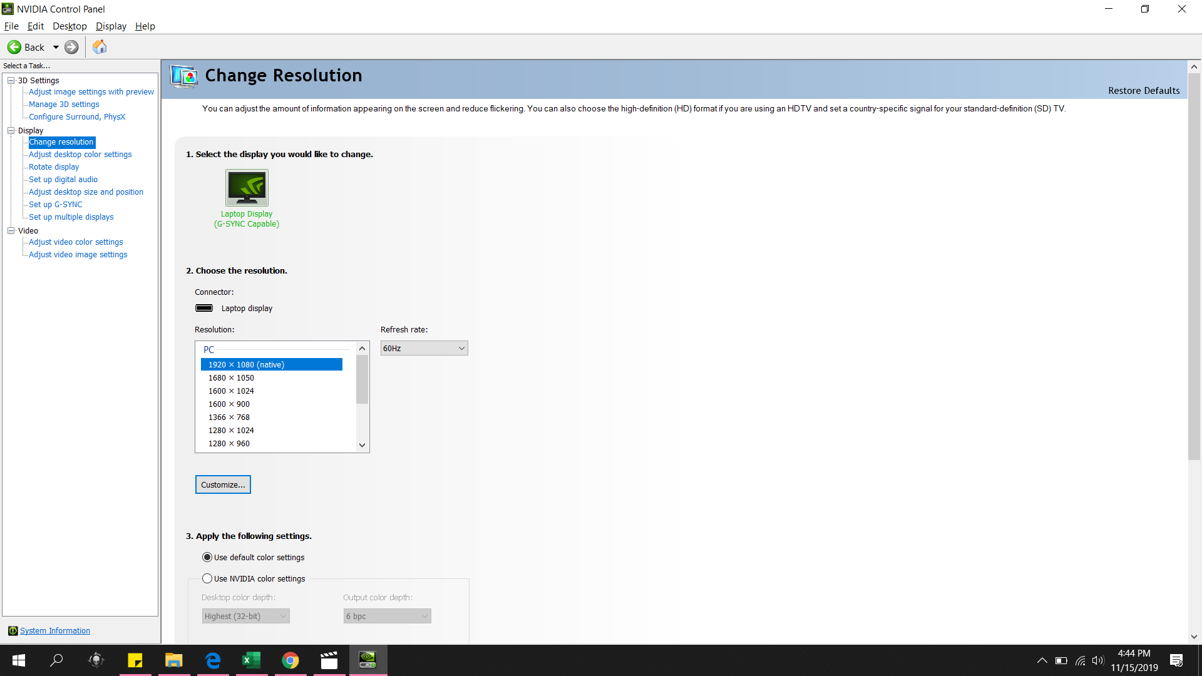Open Set up digital audio
The image size is (1202, 676).
coord(63,180)
